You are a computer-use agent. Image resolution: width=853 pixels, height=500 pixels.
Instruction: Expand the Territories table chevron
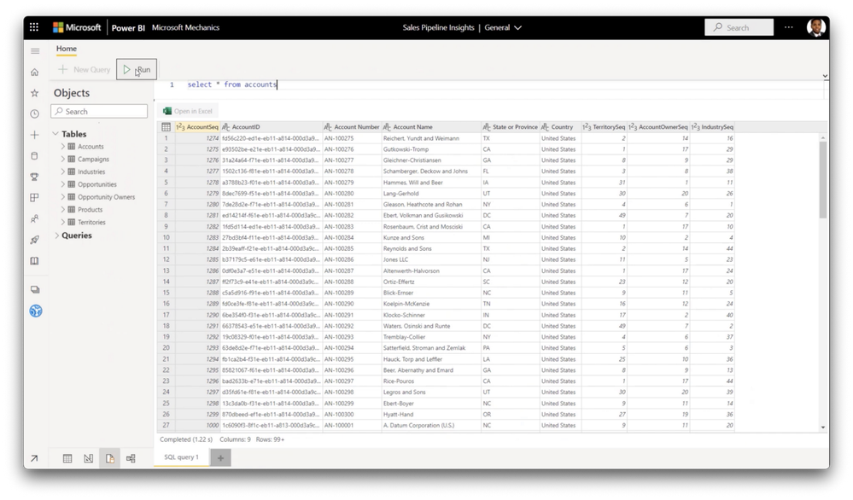click(63, 222)
